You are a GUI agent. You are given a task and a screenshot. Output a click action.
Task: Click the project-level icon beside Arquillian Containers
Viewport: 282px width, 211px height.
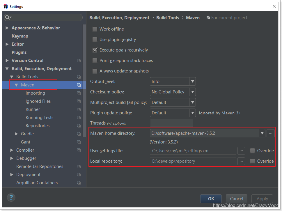pyautogui.click(x=79, y=183)
